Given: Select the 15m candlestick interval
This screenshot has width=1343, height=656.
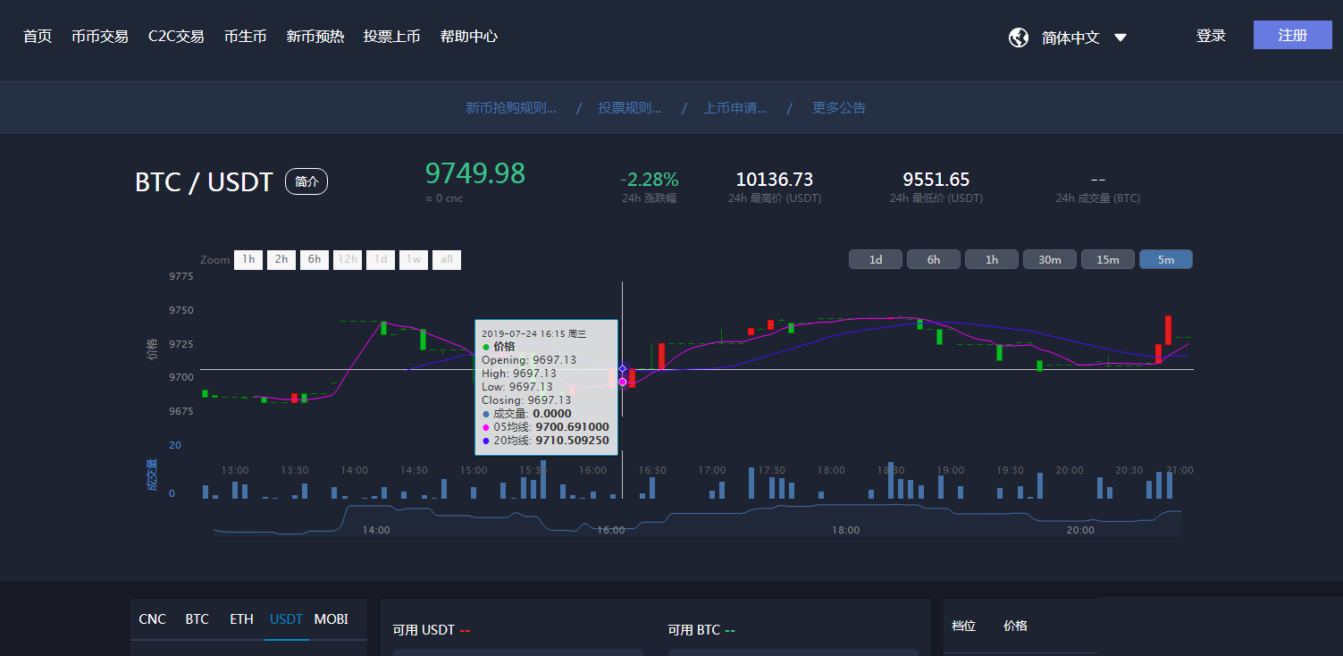Looking at the screenshot, I should click(1107, 259).
